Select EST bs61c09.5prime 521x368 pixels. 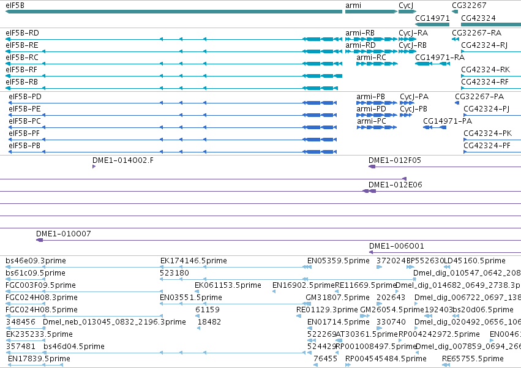point(25,279)
